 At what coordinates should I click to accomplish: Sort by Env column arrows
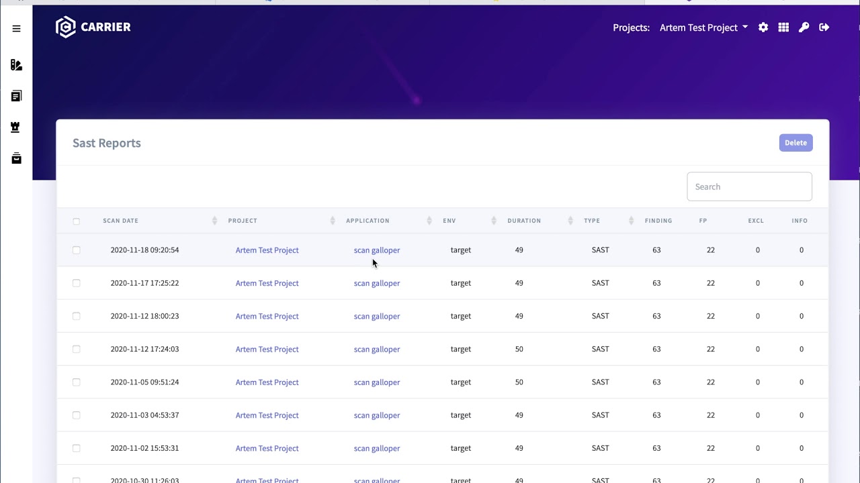click(x=494, y=221)
